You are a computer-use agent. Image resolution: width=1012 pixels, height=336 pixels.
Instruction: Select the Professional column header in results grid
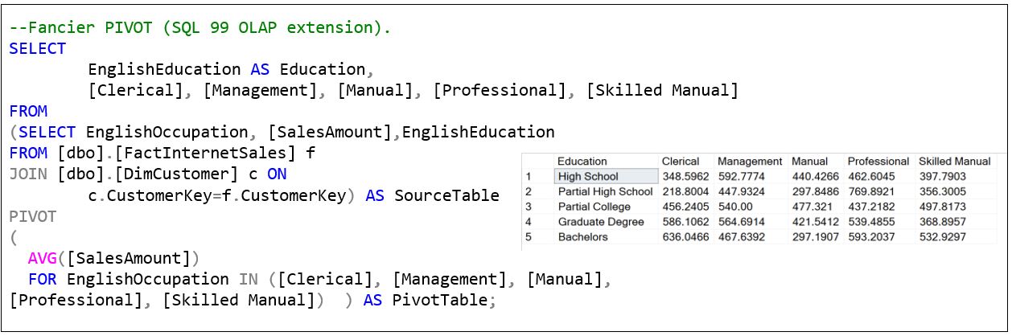pyautogui.click(x=878, y=162)
